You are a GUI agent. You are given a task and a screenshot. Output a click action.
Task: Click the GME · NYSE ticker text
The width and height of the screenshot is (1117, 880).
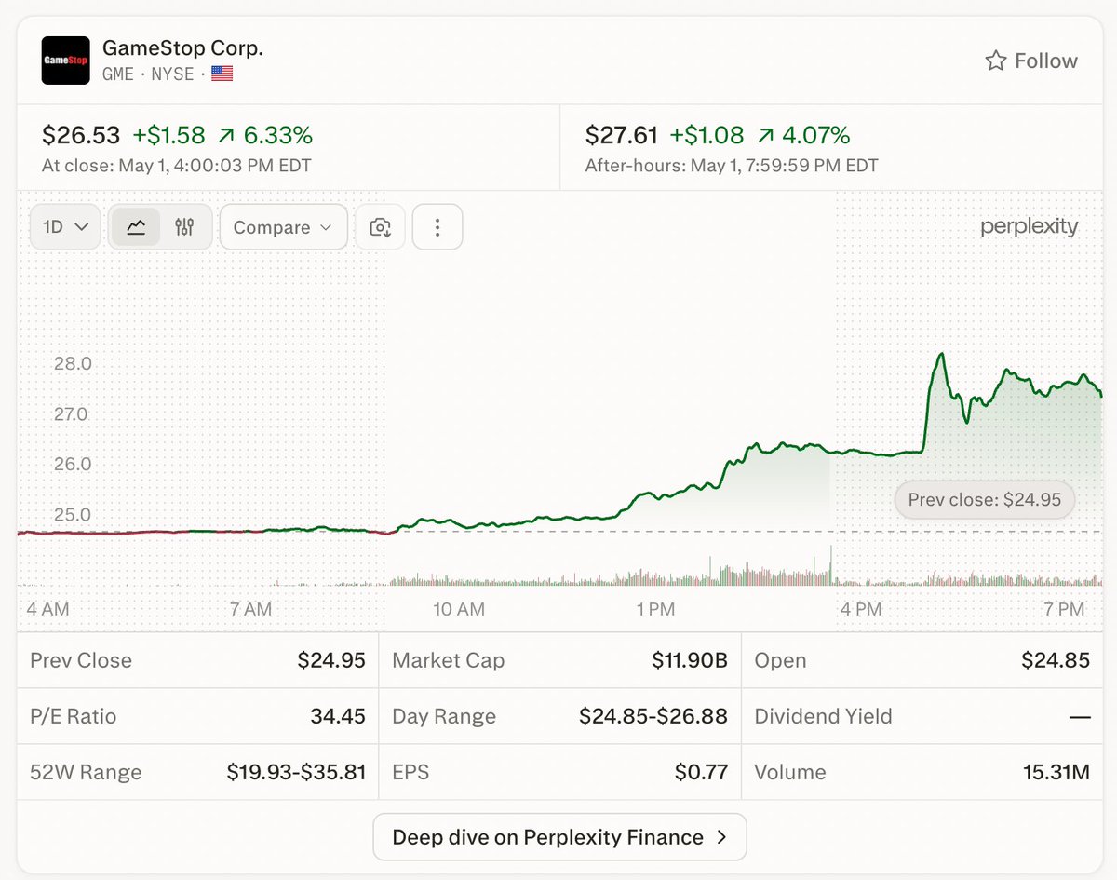pyautogui.click(x=148, y=74)
